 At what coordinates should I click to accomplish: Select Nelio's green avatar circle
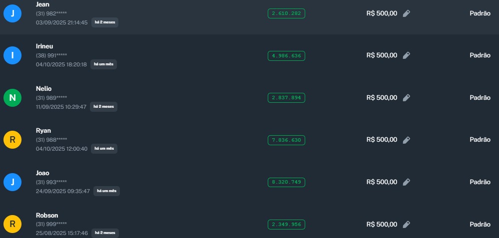12,98
